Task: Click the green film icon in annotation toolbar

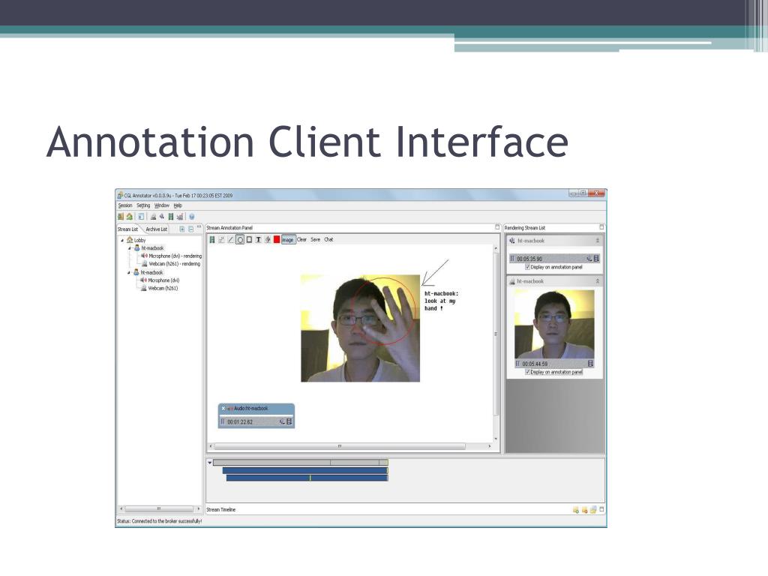Action: 212,239
